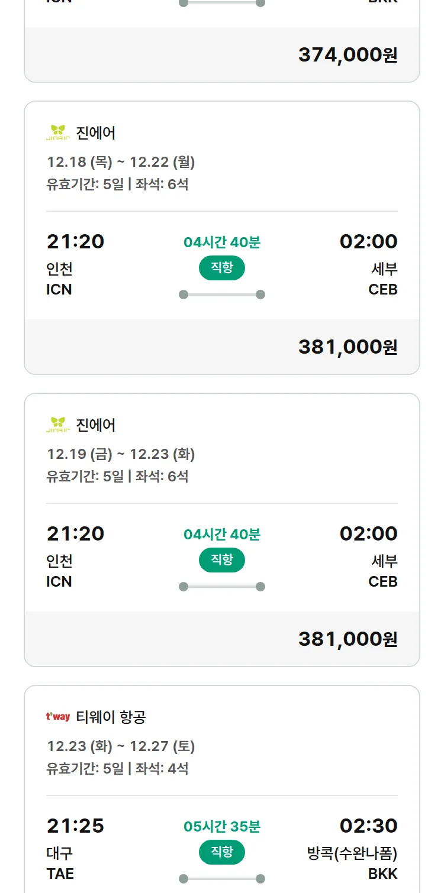Tap the 04시간 40분 duration on the 12.19 flight
The image size is (444, 893).
222,535
